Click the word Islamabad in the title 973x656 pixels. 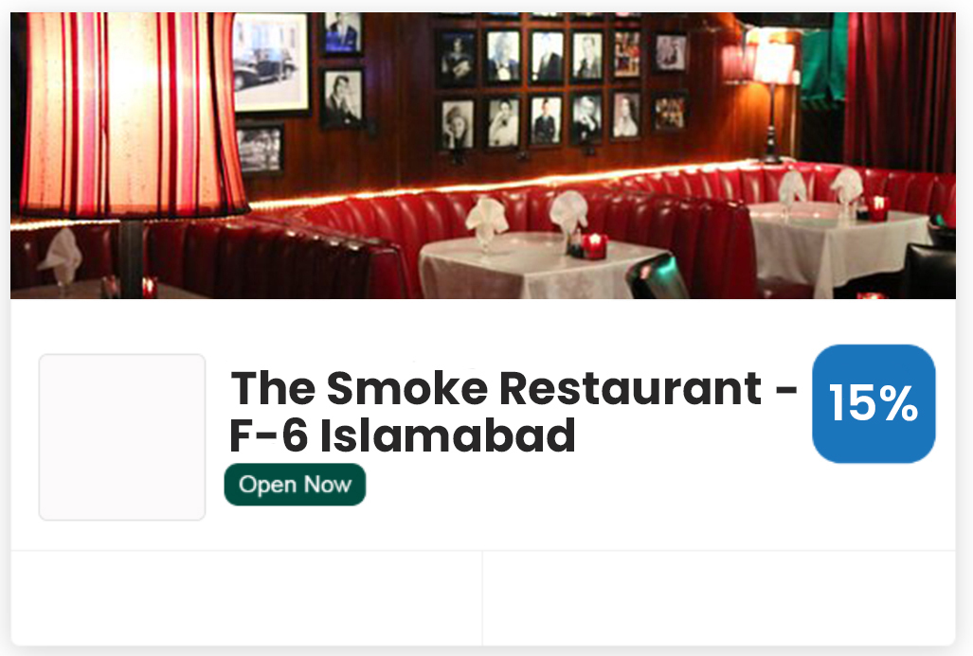coord(447,435)
